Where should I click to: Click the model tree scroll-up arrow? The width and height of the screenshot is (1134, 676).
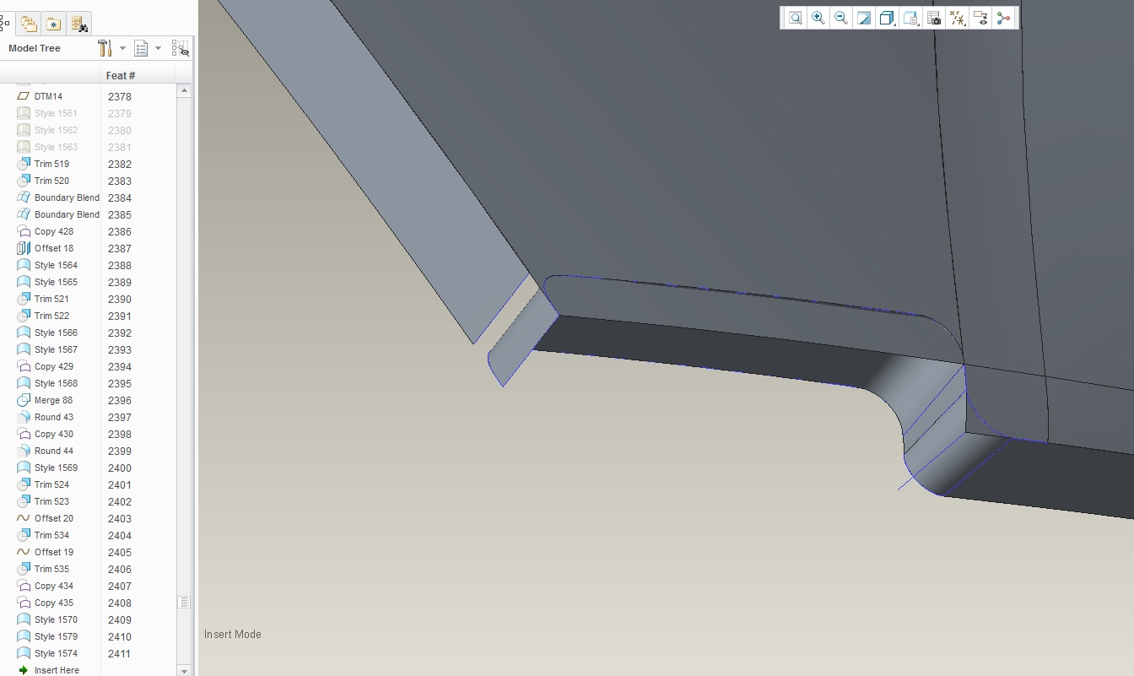tap(184, 91)
